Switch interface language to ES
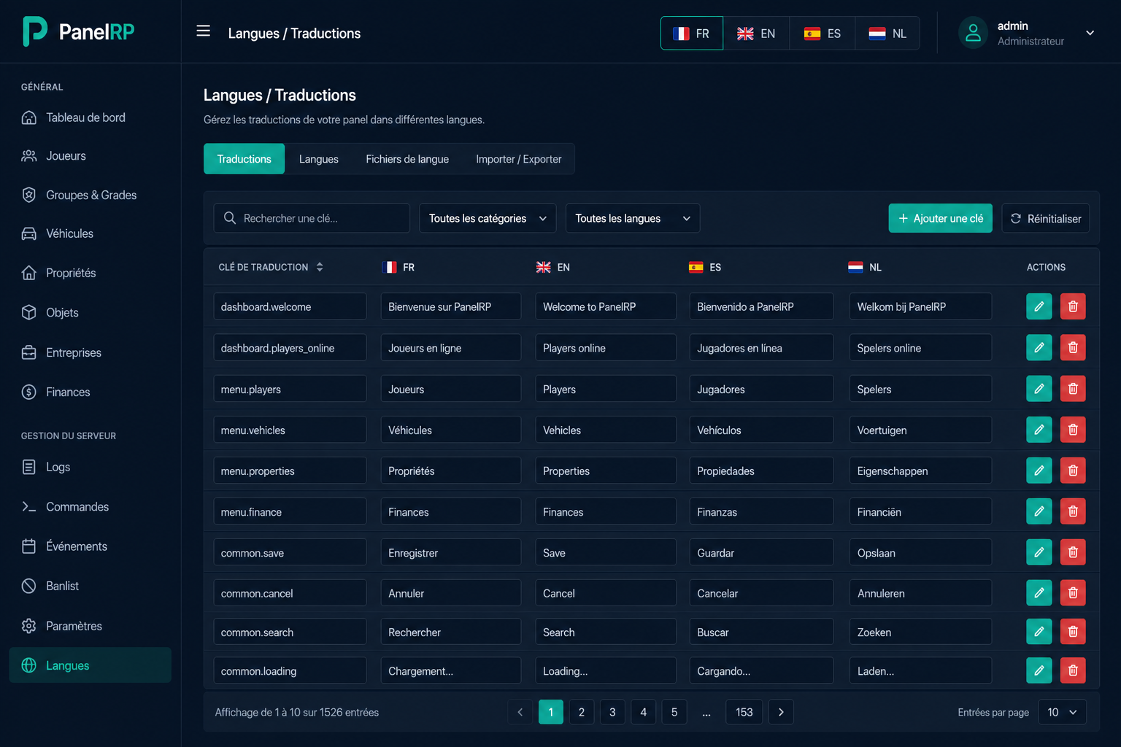1121x747 pixels. point(822,34)
